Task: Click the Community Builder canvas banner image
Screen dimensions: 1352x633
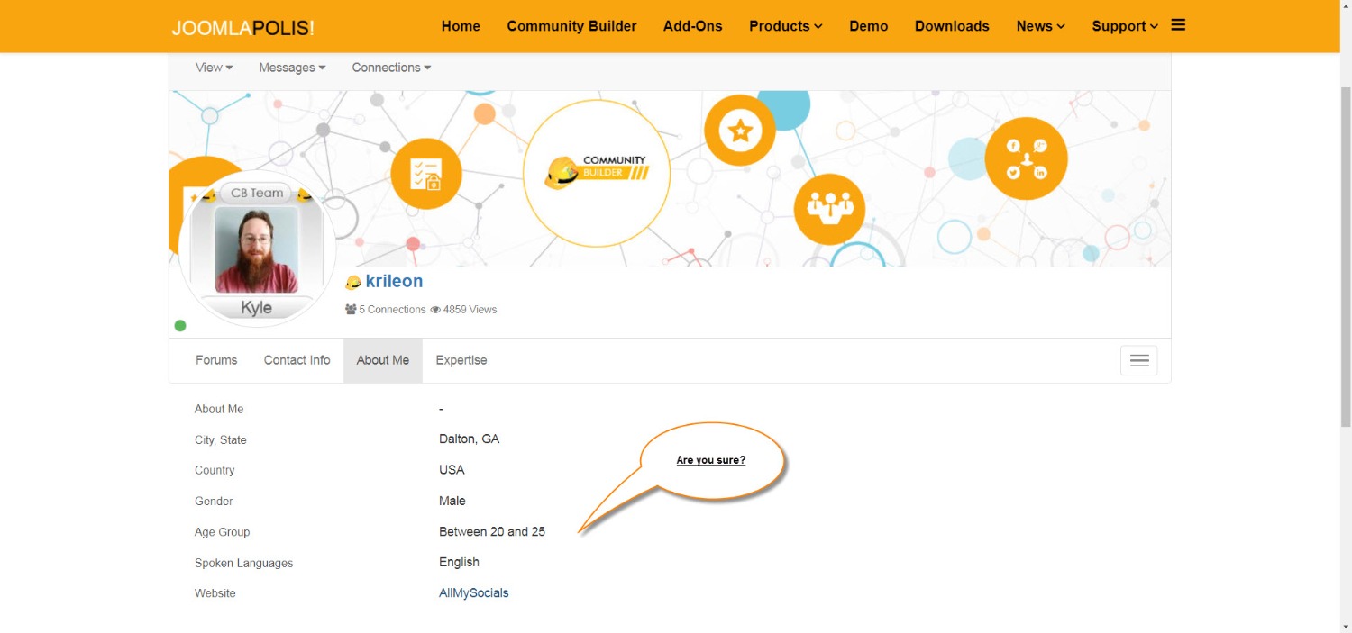Action: 670,178
